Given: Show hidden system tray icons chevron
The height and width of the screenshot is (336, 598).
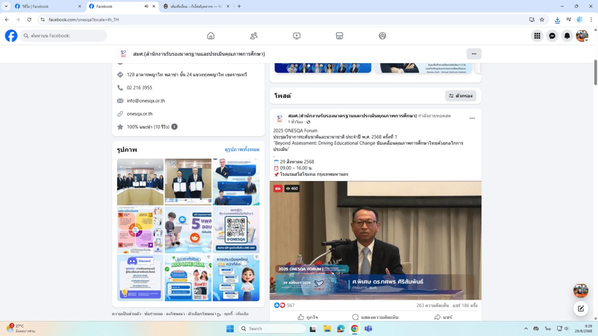Looking at the screenshot, I should point(526,329).
